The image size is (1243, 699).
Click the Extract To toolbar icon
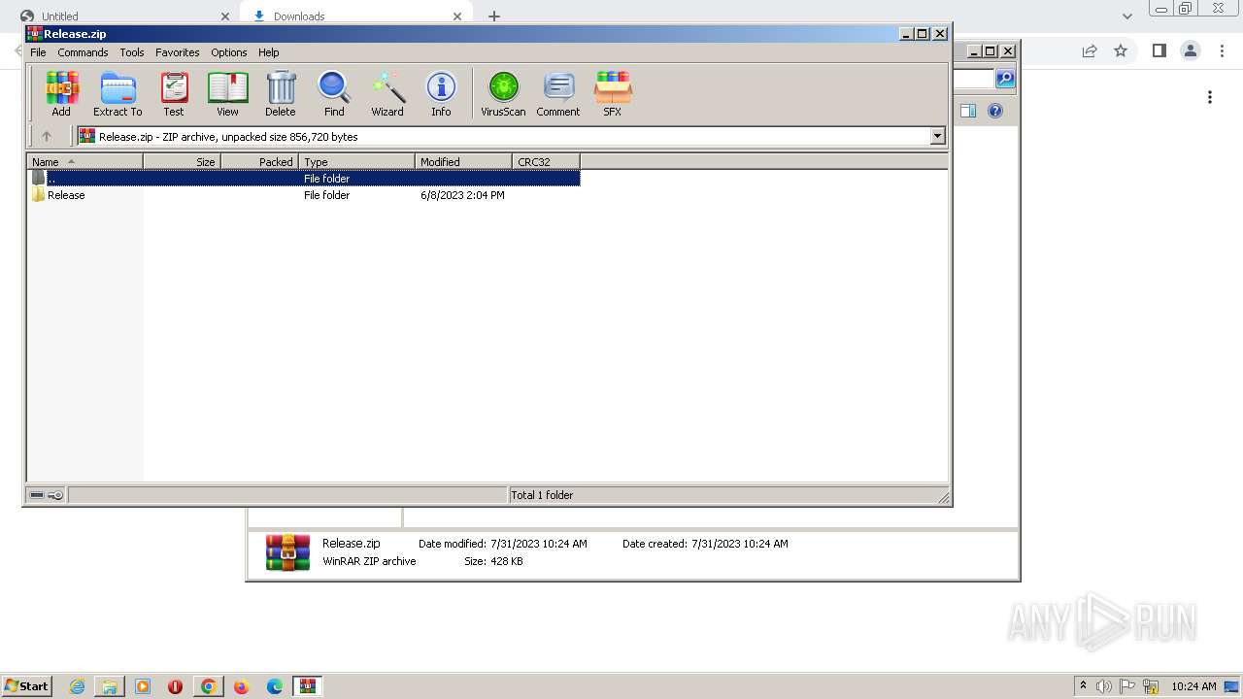pyautogui.click(x=118, y=94)
